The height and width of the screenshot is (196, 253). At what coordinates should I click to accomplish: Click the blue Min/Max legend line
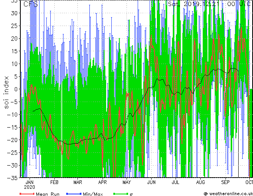(x=74, y=194)
